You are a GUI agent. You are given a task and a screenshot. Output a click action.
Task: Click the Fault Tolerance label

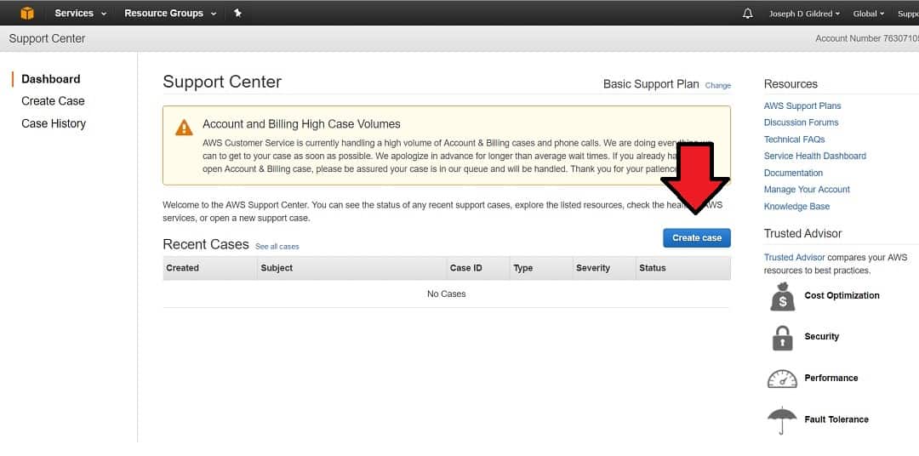pyautogui.click(x=836, y=419)
